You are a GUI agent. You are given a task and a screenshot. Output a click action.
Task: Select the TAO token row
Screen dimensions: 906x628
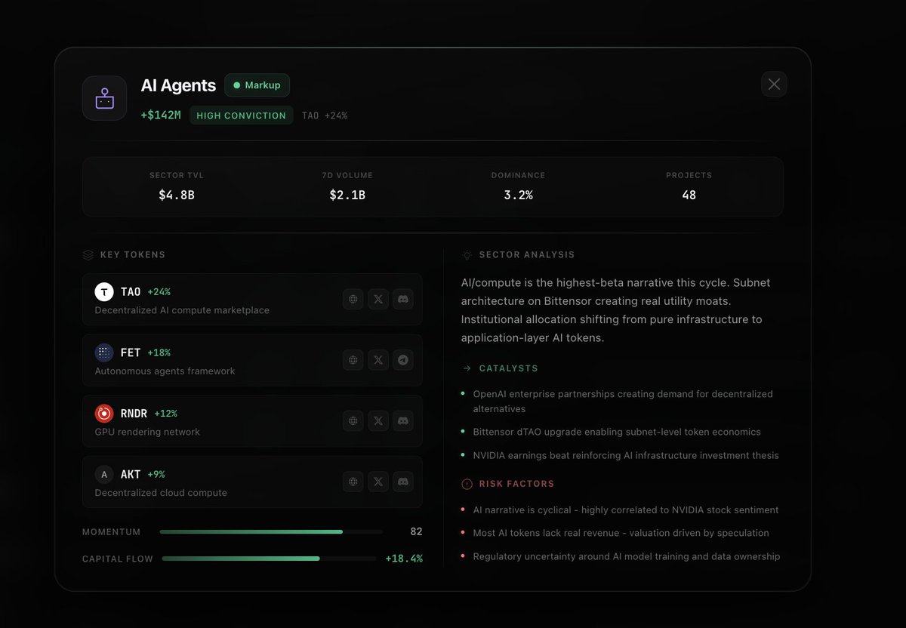tap(252, 300)
